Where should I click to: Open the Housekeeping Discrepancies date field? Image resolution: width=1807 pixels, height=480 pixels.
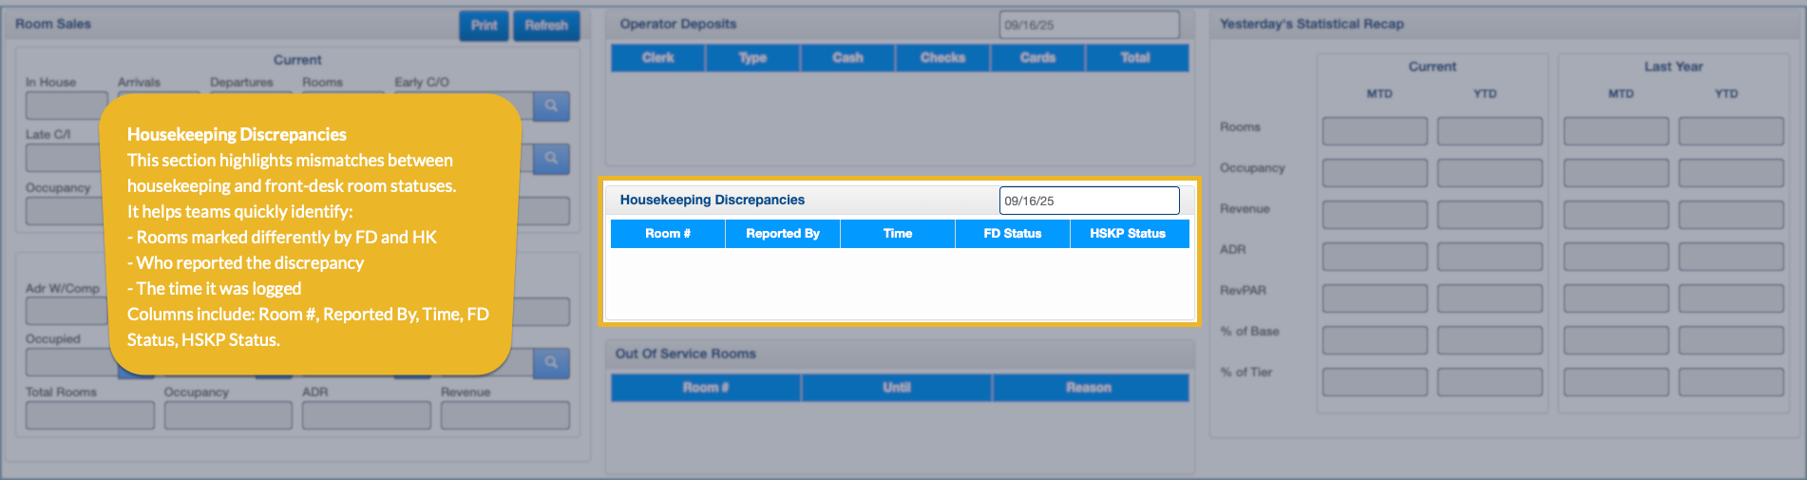(1089, 201)
